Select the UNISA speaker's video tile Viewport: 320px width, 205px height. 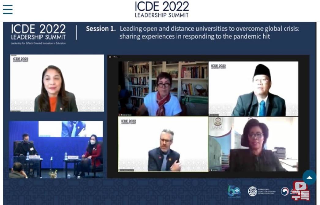(253, 144)
